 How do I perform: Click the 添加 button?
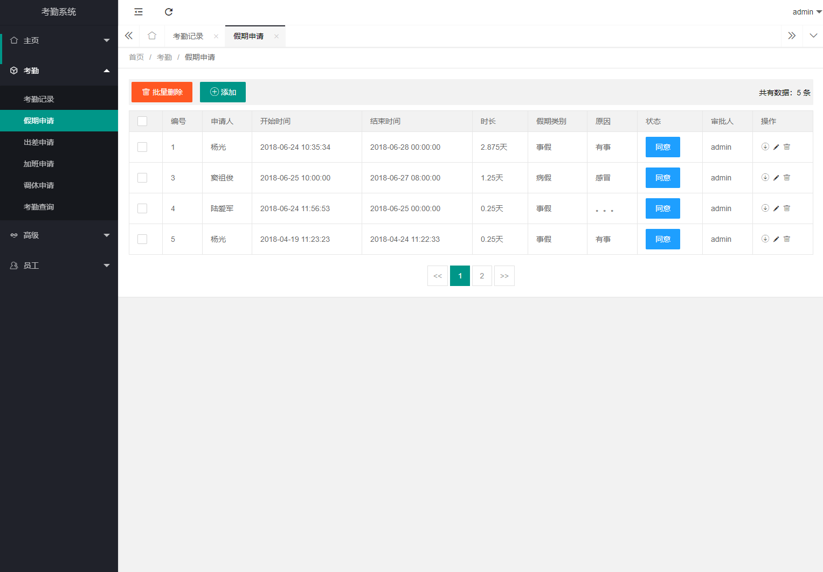[x=223, y=92]
